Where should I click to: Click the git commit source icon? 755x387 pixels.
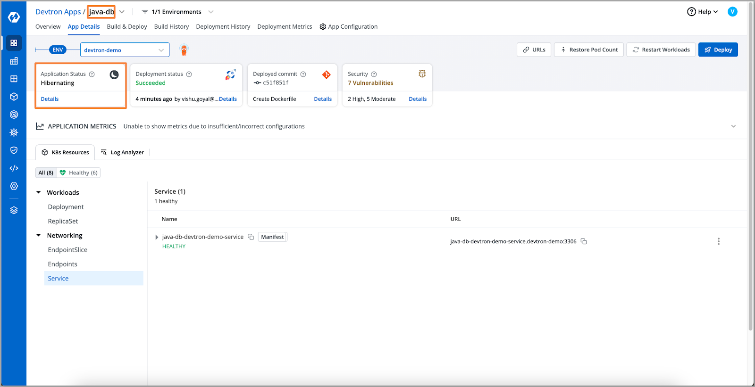coord(327,74)
